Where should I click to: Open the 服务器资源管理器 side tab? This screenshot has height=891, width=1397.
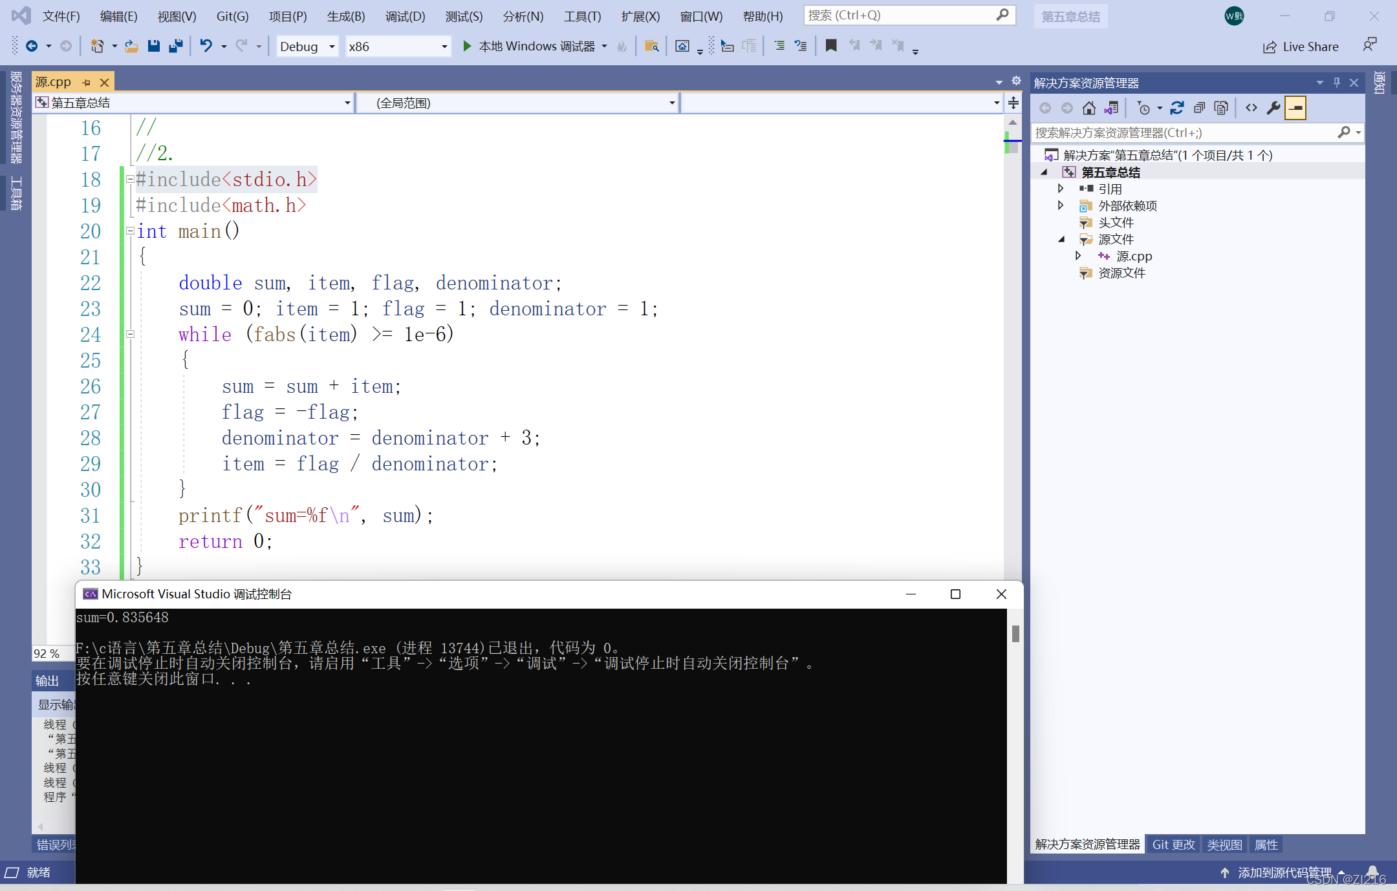click(x=16, y=117)
